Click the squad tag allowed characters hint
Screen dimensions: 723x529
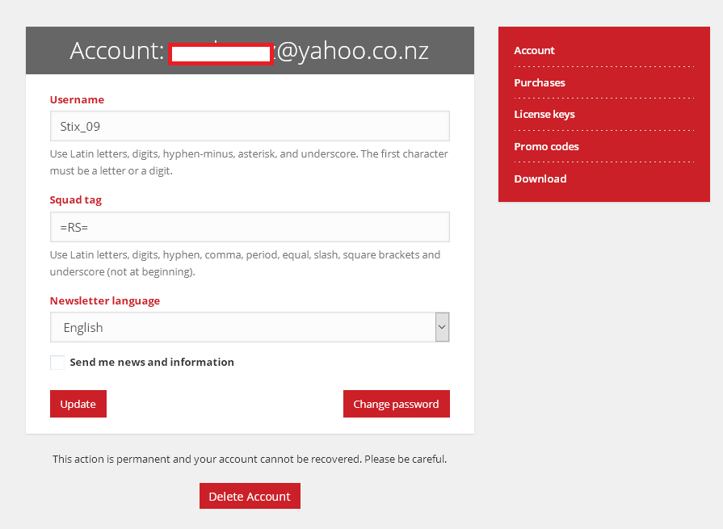click(245, 263)
